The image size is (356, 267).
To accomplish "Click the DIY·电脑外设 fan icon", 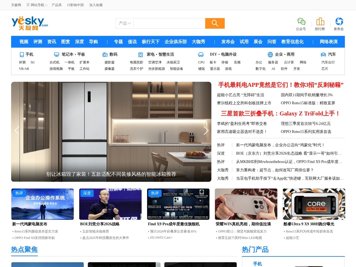I will 201,54.
